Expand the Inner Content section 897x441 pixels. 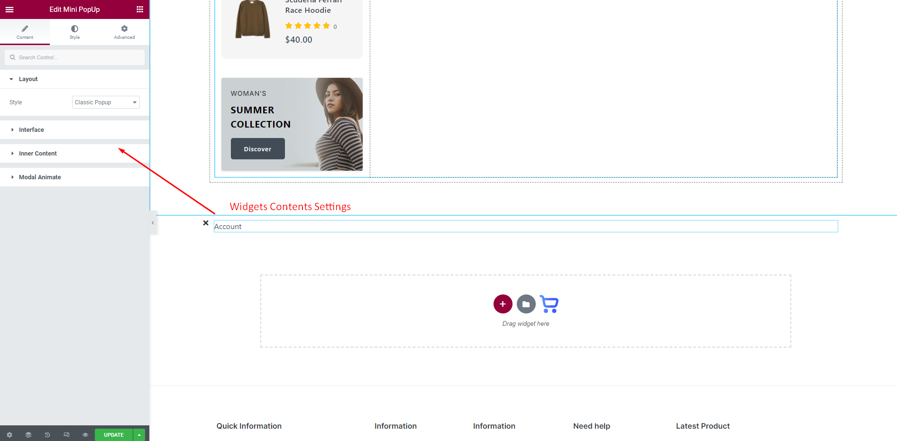tap(37, 154)
